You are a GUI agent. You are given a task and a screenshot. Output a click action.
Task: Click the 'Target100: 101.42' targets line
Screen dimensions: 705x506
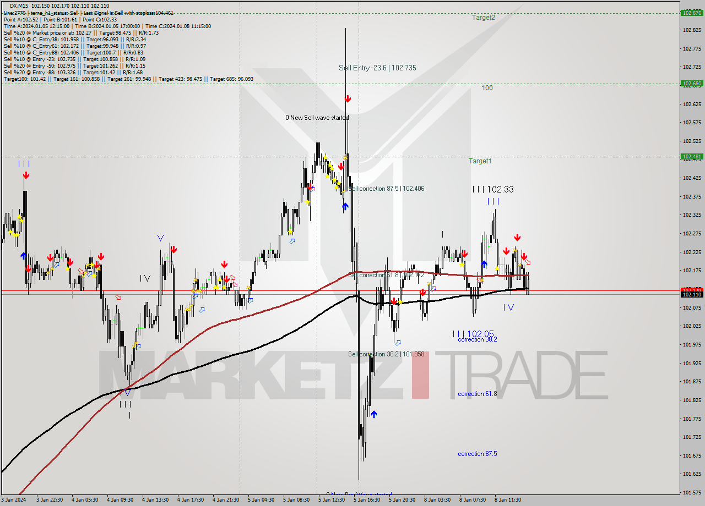pyautogui.click(x=128, y=79)
